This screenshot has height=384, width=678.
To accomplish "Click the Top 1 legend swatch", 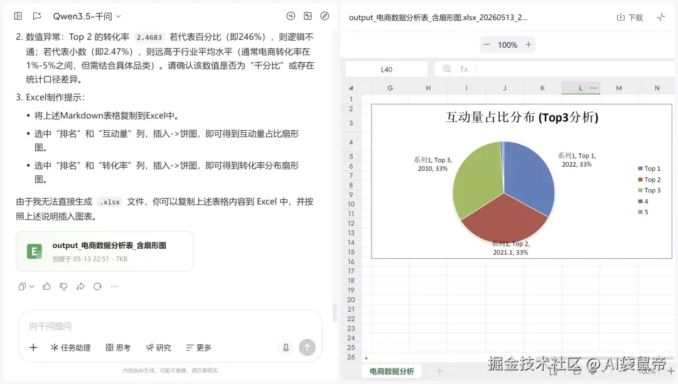I will pos(640,168).
